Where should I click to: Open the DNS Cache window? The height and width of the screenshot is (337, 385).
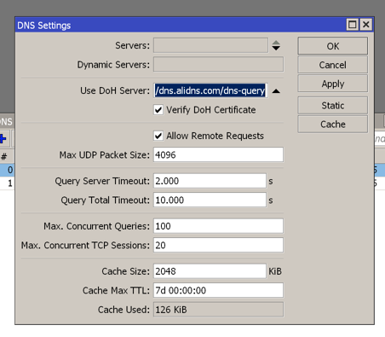tap(332, 125)
